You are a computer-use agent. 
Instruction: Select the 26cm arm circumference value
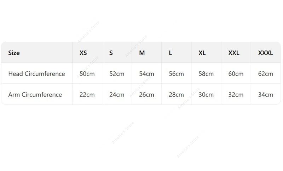146,95
